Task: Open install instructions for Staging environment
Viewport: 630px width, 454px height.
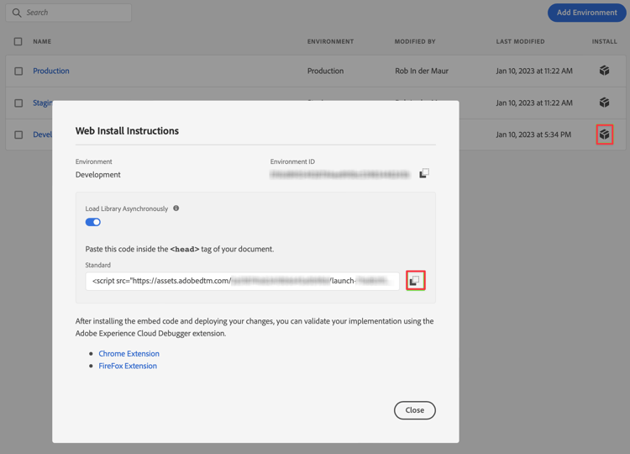Action: pos(604,103)
